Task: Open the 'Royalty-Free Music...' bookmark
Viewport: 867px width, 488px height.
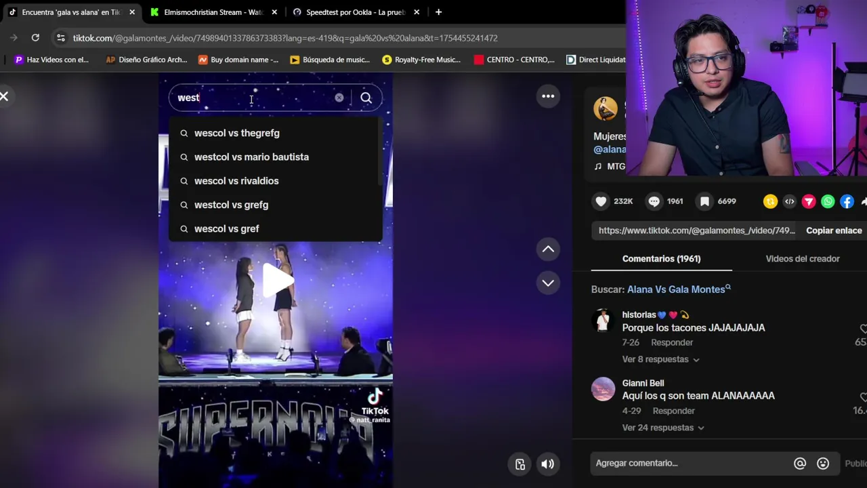Action: tap(421, 60)
